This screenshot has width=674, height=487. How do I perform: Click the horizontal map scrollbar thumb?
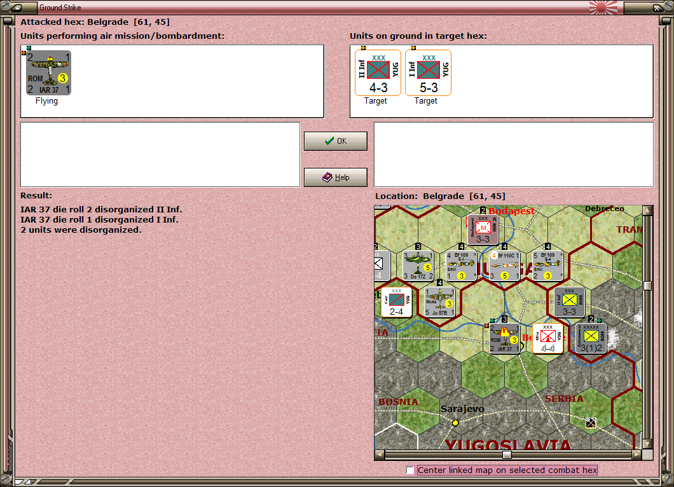pyautogui.click(x=507, y=455)
